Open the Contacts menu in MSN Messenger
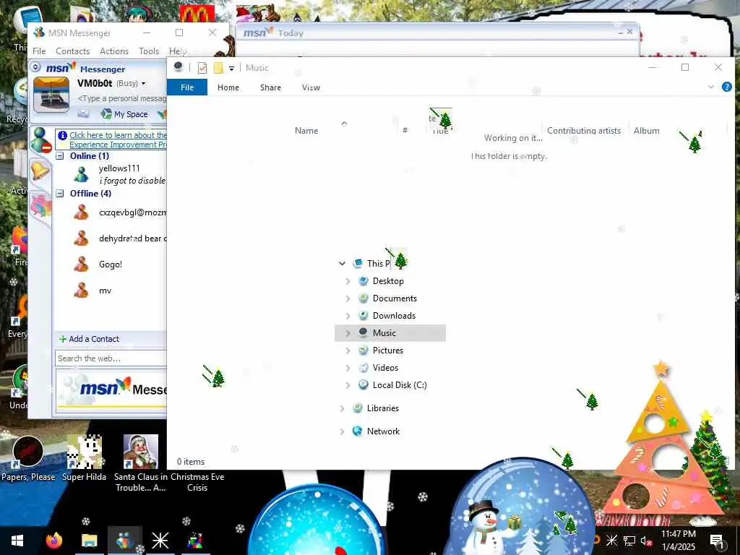This screenshot has height=555, width=740. point(73,51)
